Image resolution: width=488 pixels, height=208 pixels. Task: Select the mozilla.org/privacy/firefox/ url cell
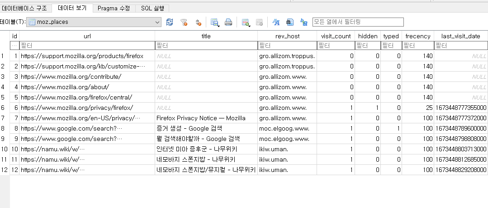point(87,108)
